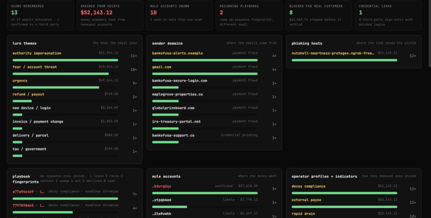
Task: Open the 'Drained From Decoys' stat card
Action: (110, 15)
